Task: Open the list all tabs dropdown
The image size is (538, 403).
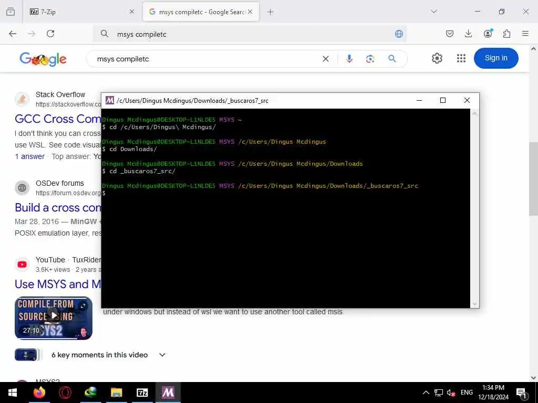Action: (x=434, y=12)
